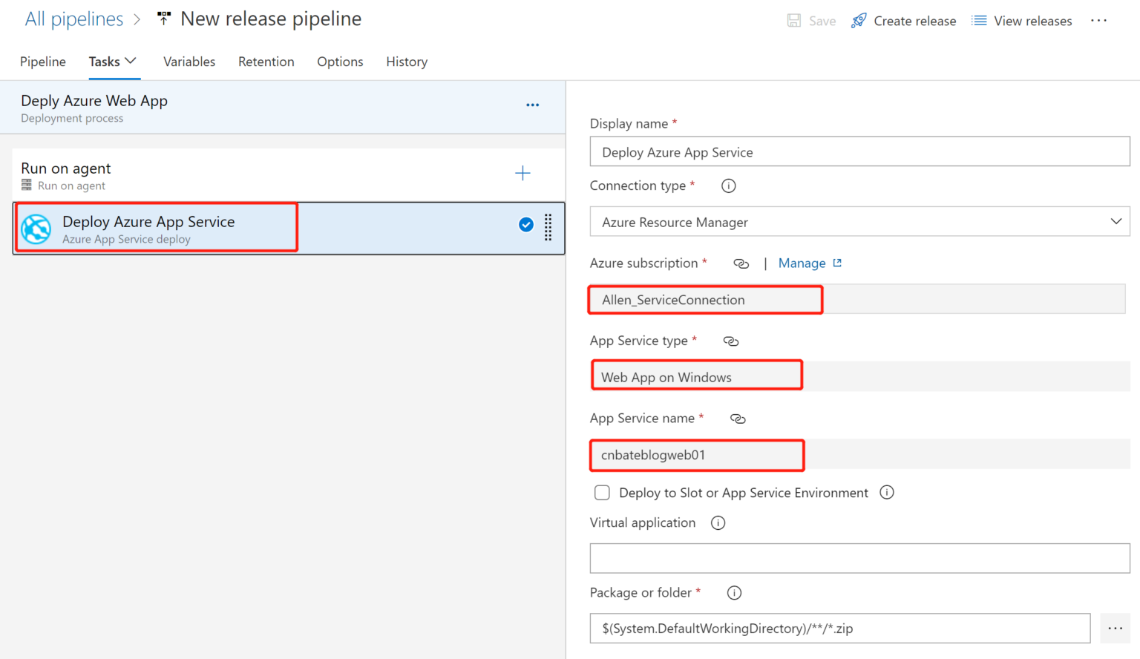Viewport: 1140px width, 659px height.
Task: Add a task to Run on agent
Action: 523,174
